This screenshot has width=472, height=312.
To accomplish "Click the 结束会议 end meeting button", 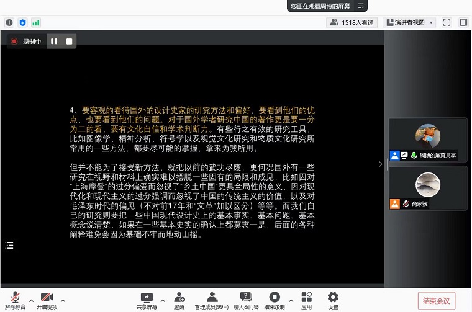I will (x=437, y=301).
